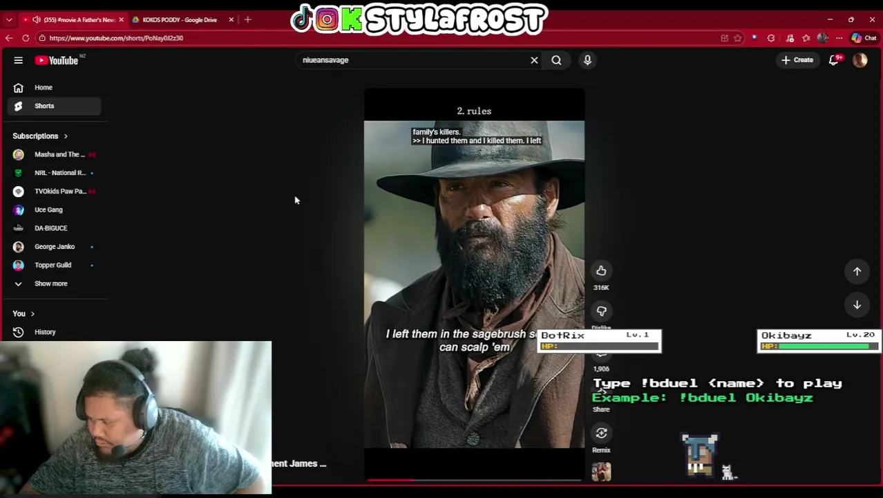Open History in the sidebar
883x498 pixels.
click(55, 332)
